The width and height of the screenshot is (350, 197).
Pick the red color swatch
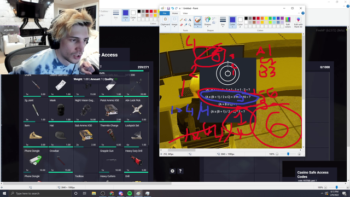258,18
